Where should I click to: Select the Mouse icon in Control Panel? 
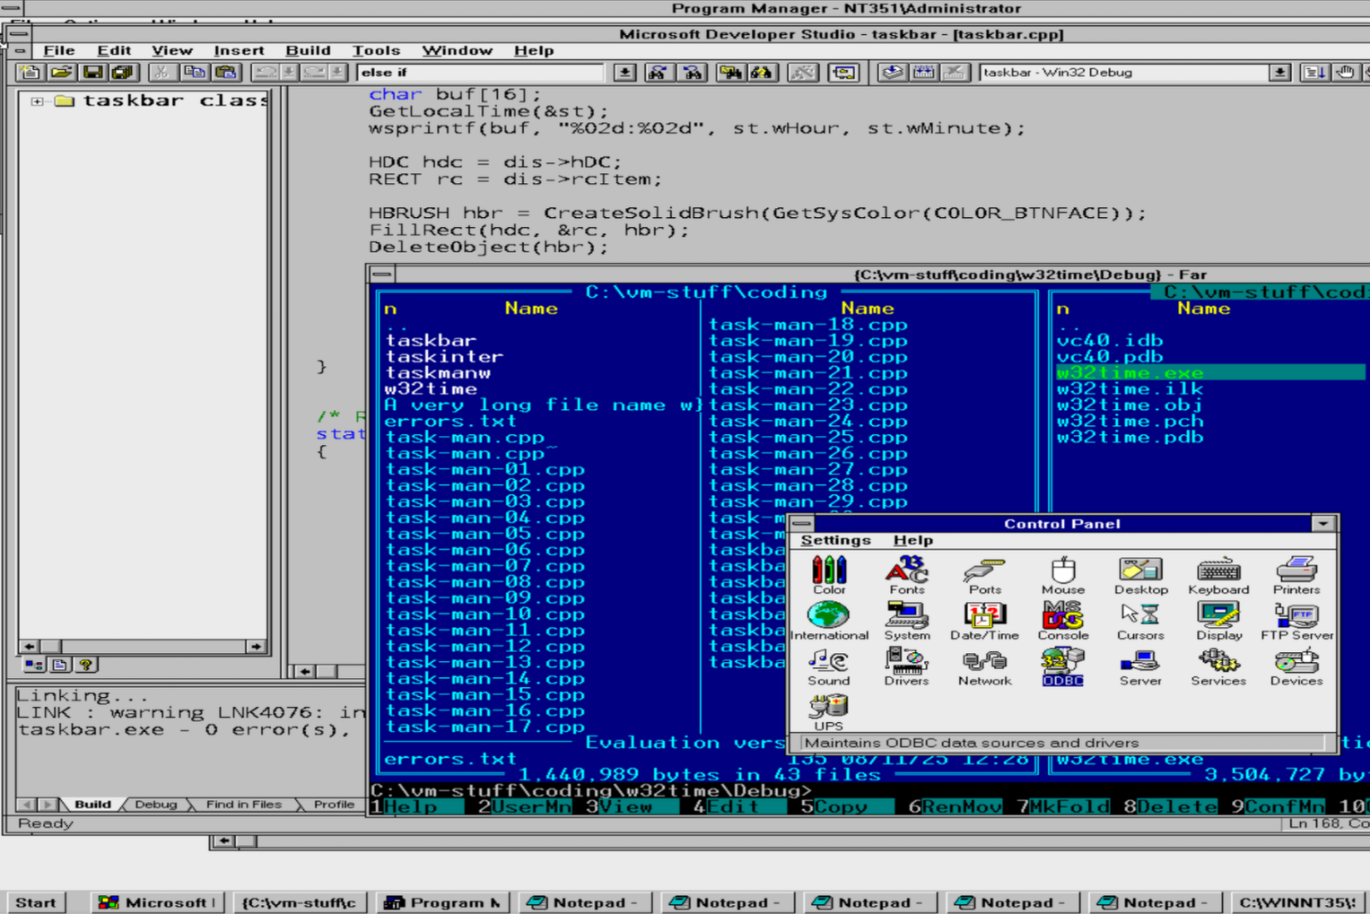point(1063,575)
